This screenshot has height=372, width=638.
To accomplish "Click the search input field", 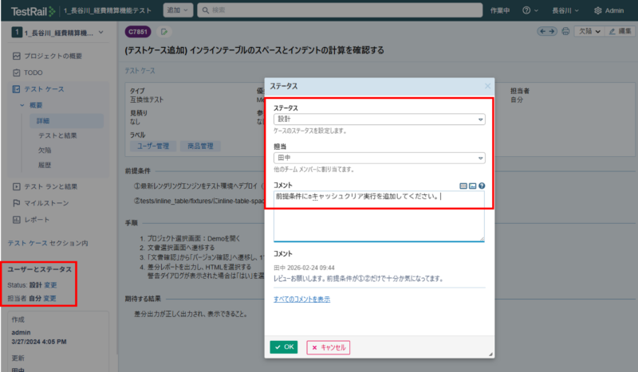I will [340, 10].
